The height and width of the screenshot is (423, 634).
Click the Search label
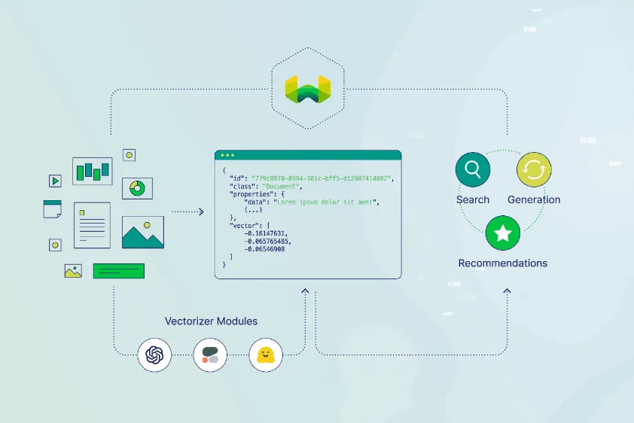click(473, 199)
